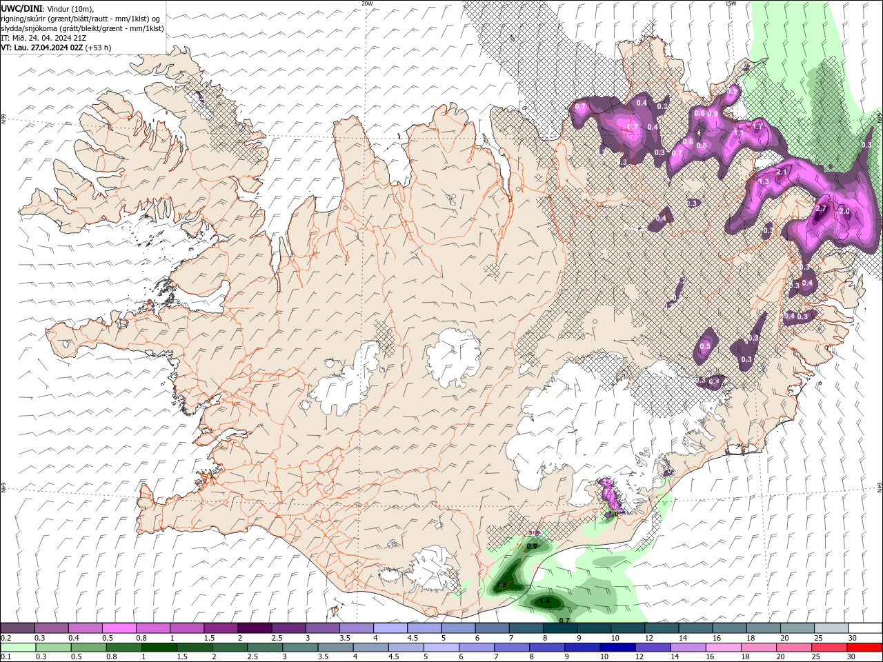The height and width of the screenshot is (662, 883).
Task: Click the 0.5 snowfall value label
Action: 705,347
